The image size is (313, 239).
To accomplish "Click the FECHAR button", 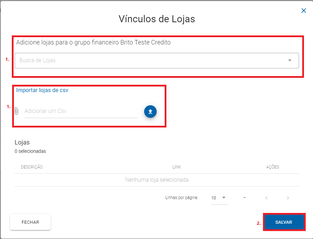I will 30,222.
